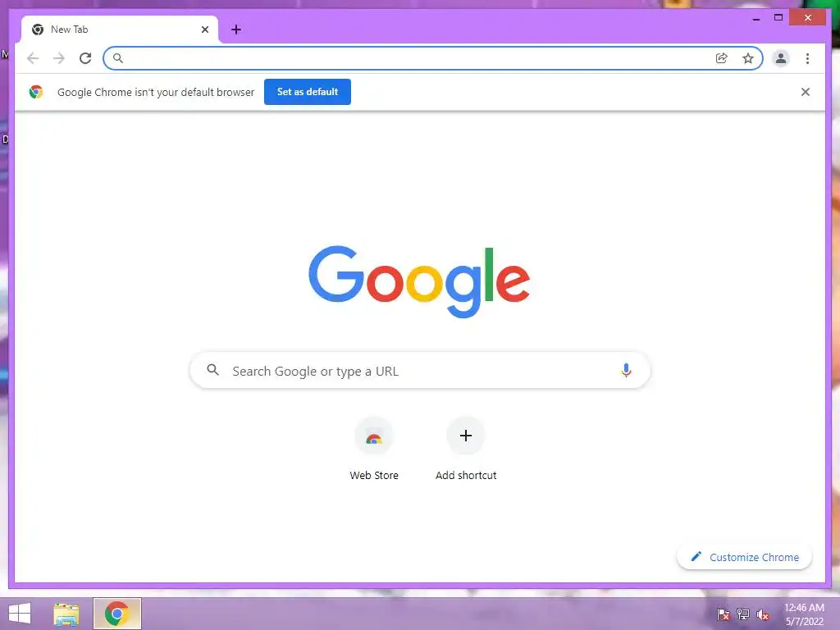This screenshot has height=630, width=840.
Task: Click Set as default button
Action: (x=308, y=92)
